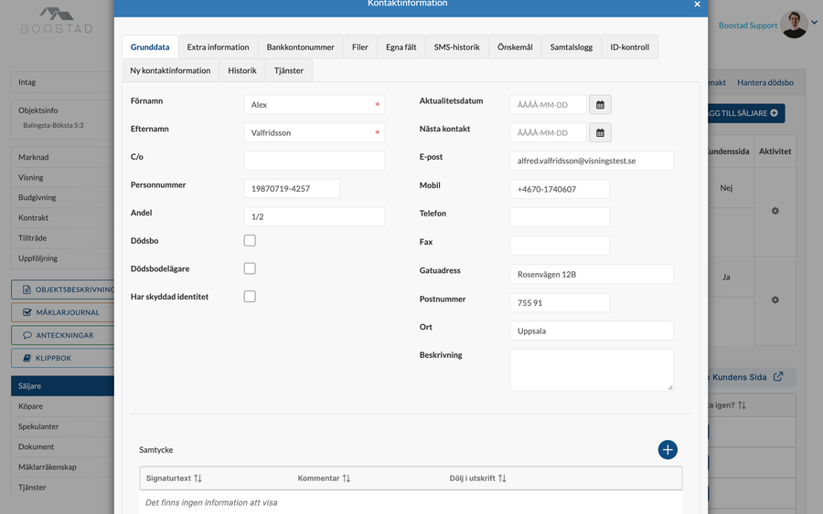Switch to the Historik tab

[x=242, y=70]
